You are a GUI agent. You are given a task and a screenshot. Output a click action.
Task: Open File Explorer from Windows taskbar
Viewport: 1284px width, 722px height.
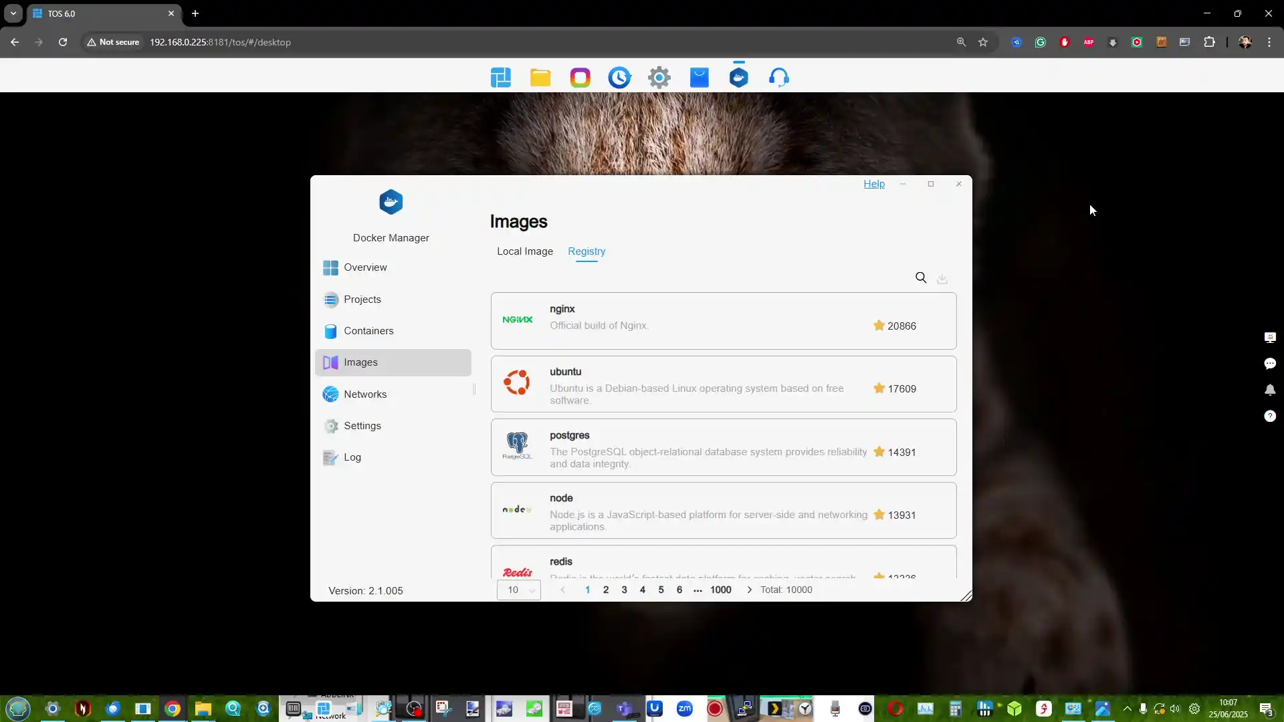click(203, 709)
